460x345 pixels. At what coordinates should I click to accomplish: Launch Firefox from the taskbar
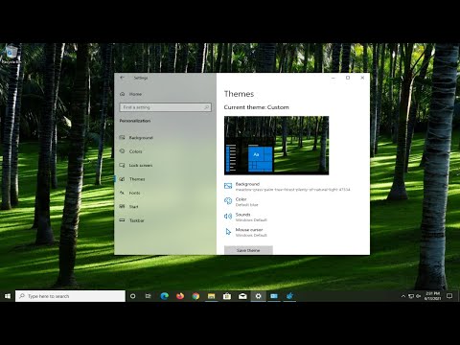pyautogui.click(x=180, y=296)
